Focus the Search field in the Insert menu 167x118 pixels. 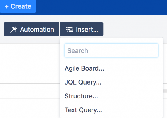click(x=111, y=50)
